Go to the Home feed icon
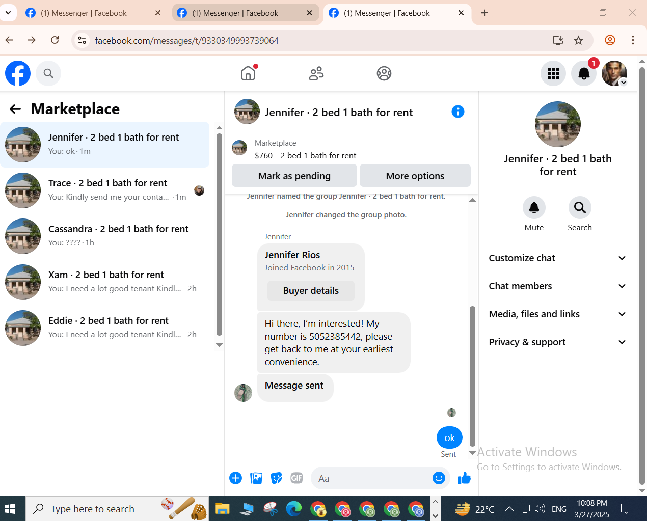This screenshot has height=521, width=647. click(x=248, y=73)
